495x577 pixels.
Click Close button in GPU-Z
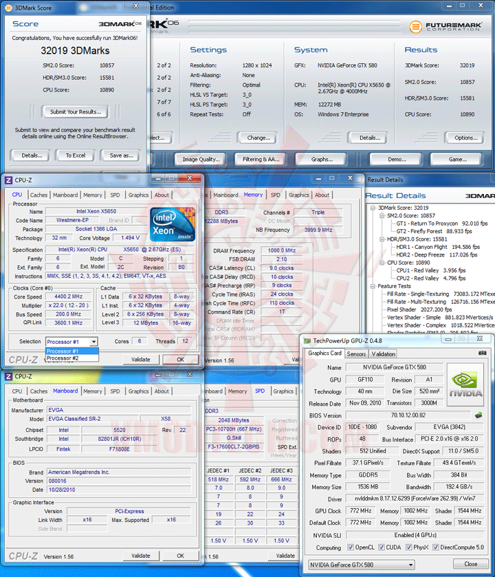[470, 564]
